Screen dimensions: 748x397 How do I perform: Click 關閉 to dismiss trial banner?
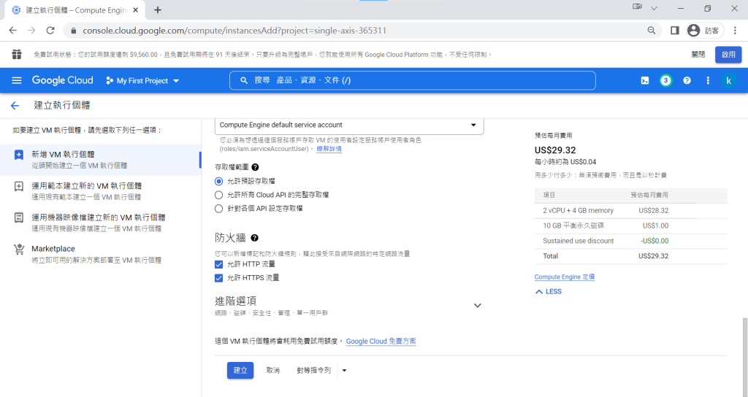click(x=698, y=54)
